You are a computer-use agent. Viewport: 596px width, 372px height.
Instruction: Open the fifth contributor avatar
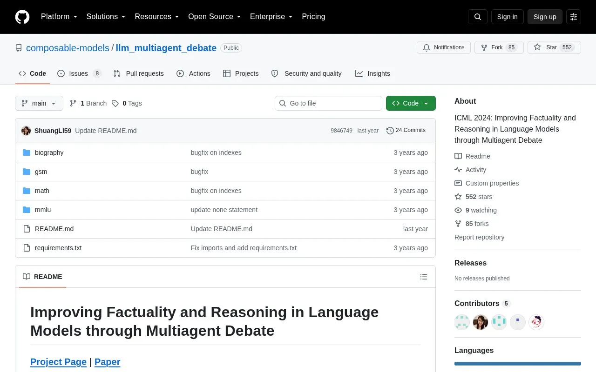click(536, 322)
